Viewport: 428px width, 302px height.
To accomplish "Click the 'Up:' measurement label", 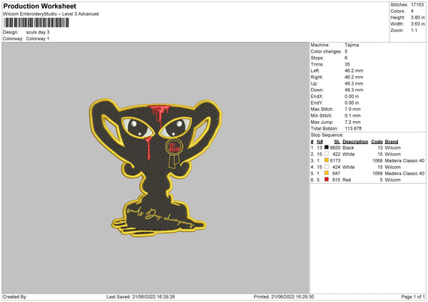I will point(314,83).
